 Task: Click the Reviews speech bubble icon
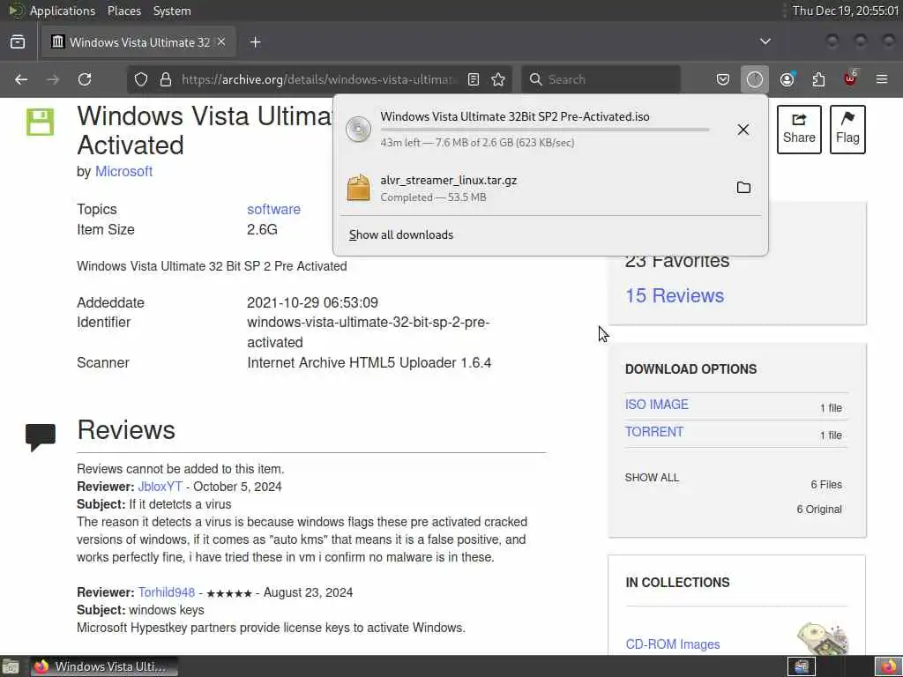[x=41, y=437]
